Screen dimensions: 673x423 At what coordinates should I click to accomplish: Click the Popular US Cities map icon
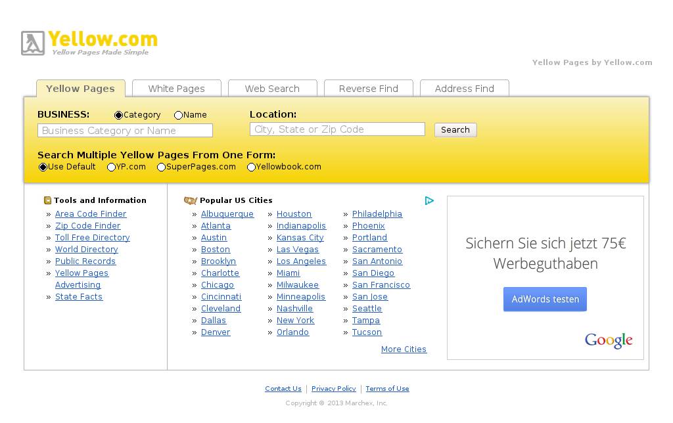coord(191,201)
